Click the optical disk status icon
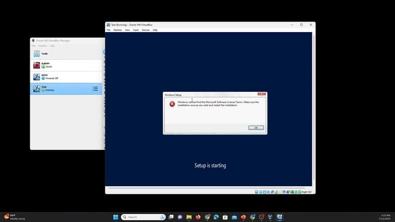The height and width of the screenshot is (222, 395). (x=260, y=192)
